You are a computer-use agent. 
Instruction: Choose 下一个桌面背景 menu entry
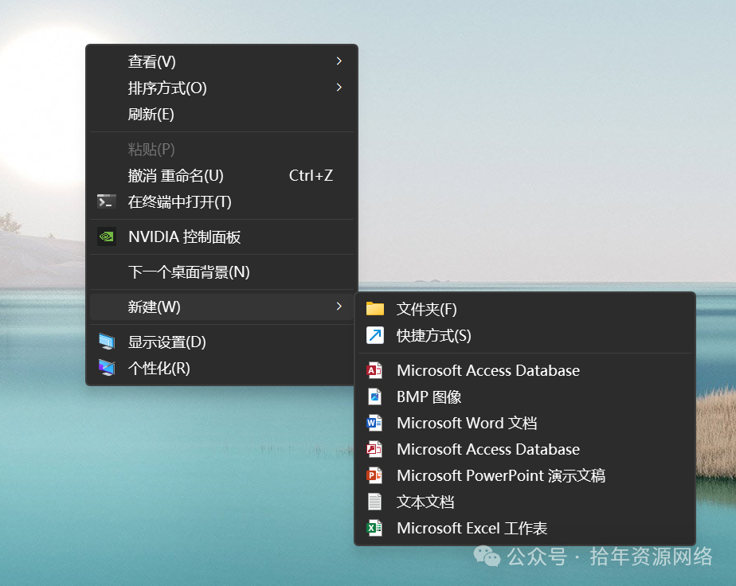186,272
